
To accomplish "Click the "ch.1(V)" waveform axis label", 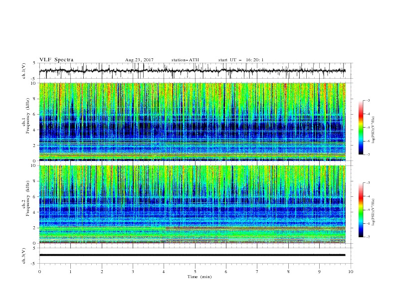I will 24,71.
